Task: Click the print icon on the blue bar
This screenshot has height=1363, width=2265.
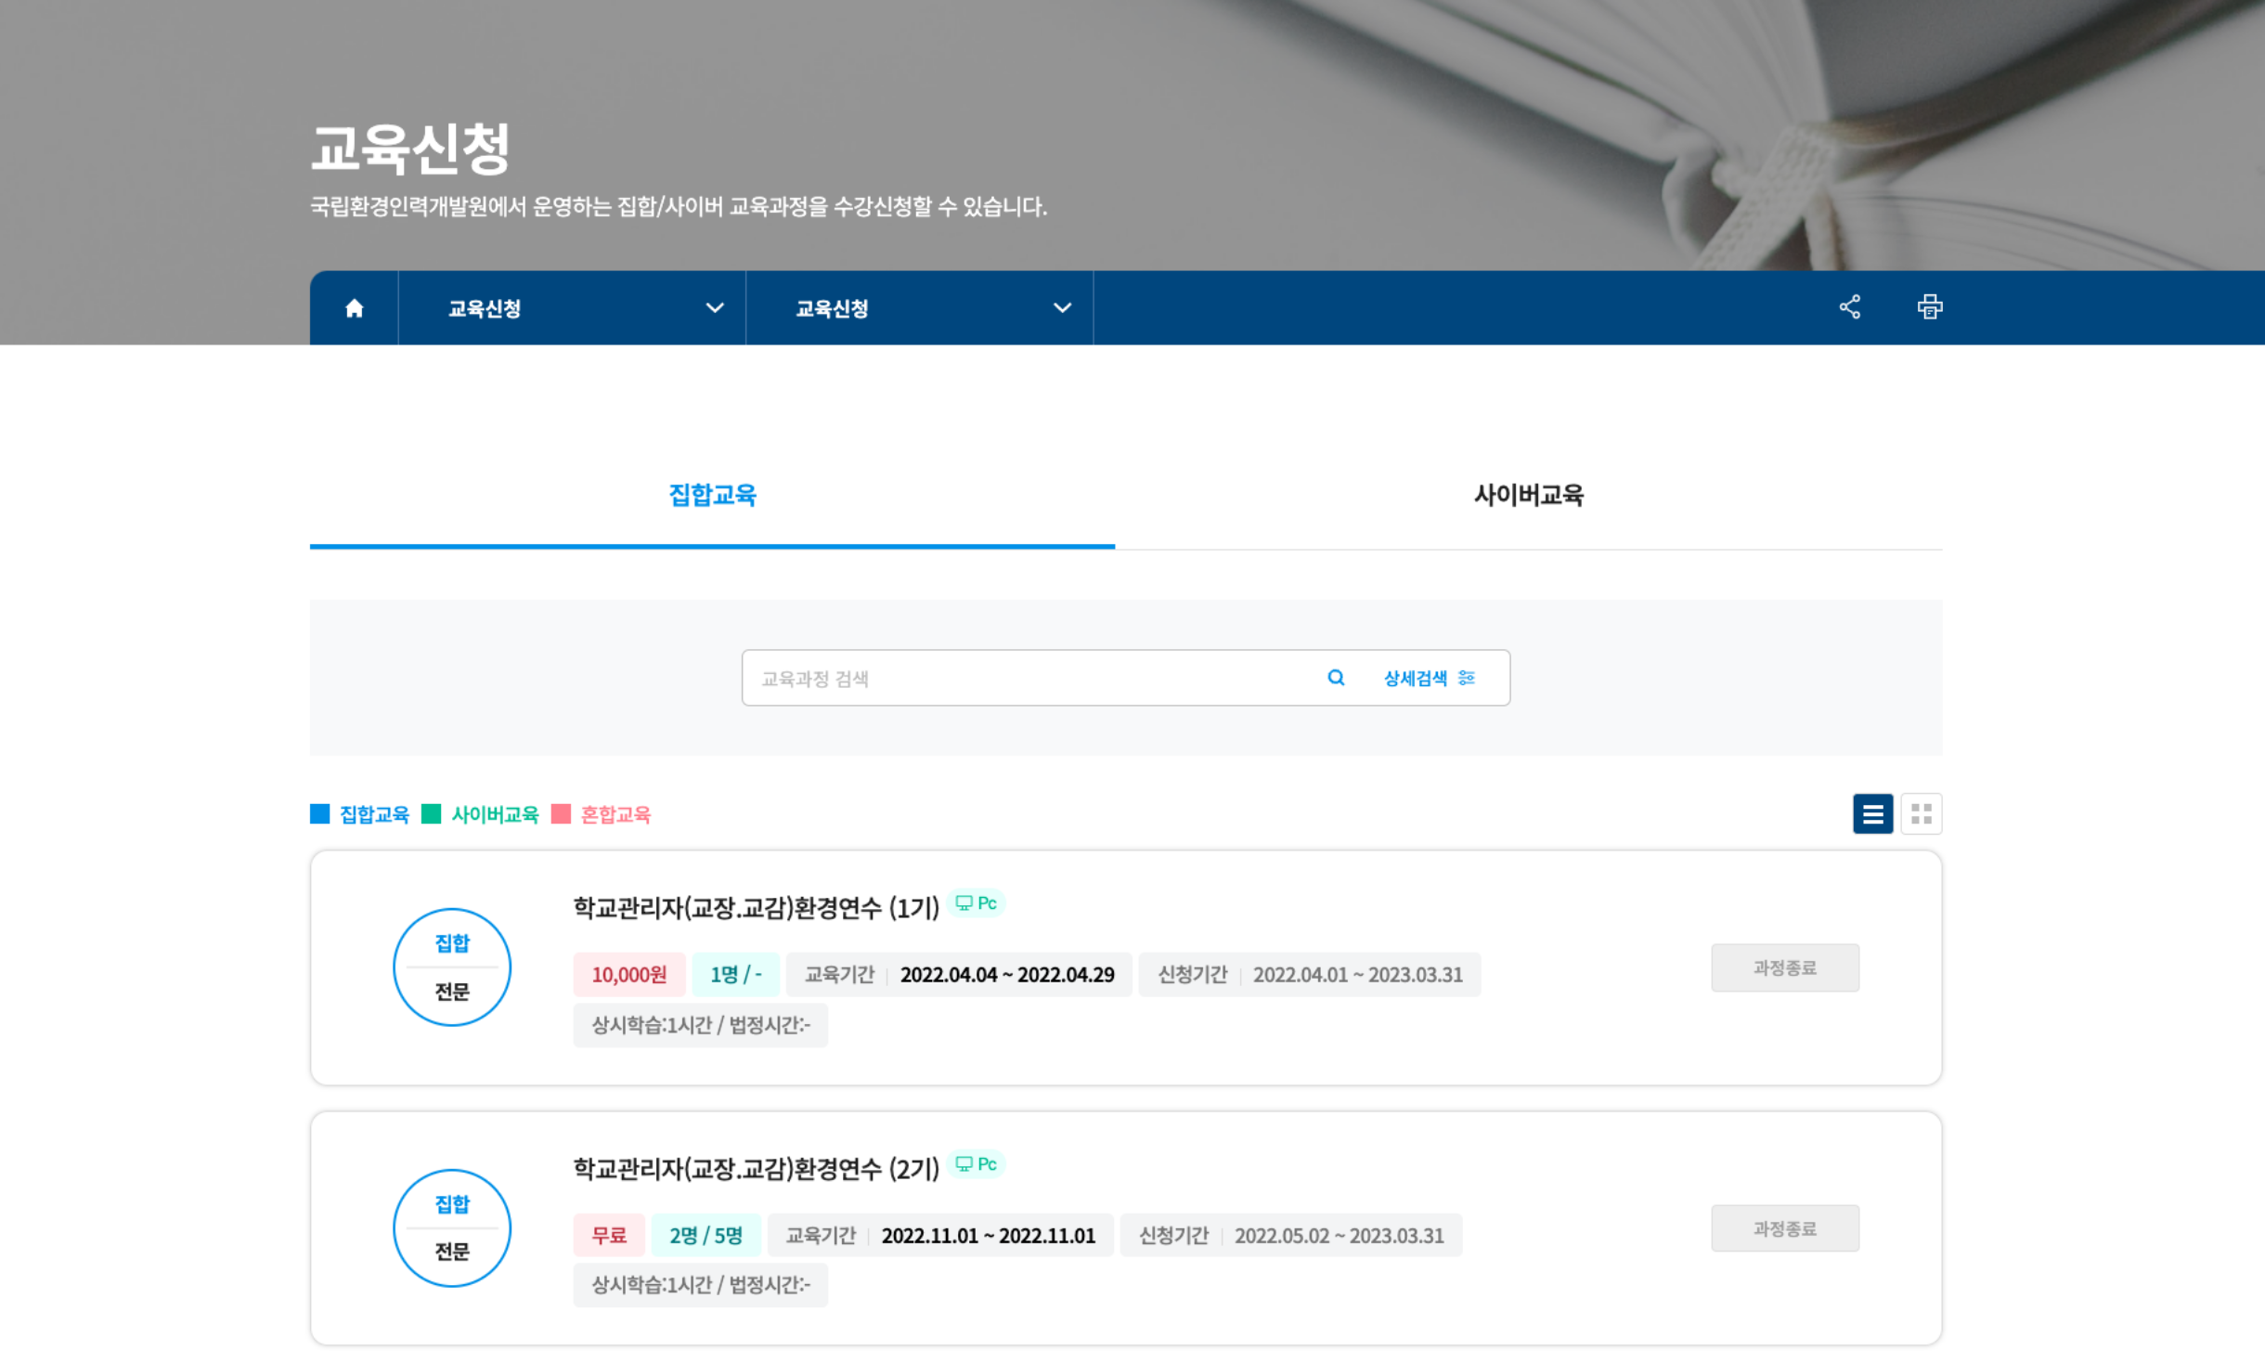Action: (x=1930, y=306)
